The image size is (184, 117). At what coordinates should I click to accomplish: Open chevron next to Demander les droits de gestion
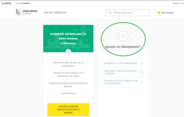pyautogui.click(x=142, y=82)
